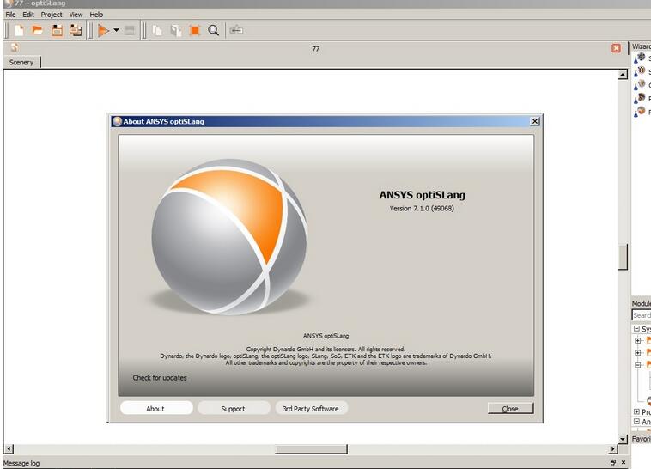Screen dimensions: 651x469
Task: Click the grayed stop icon in toolbar
Action: 130,30
